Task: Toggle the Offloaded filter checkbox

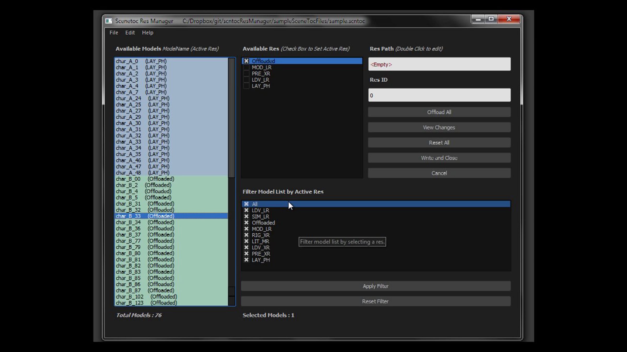Action: tap(246, 223)
